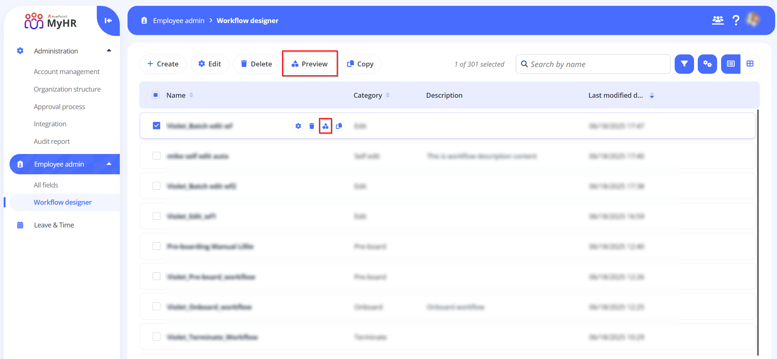Click the Description column header
The height and width of the screenshot is (359, 777).
pyautogui.click(x=444, y=95)
